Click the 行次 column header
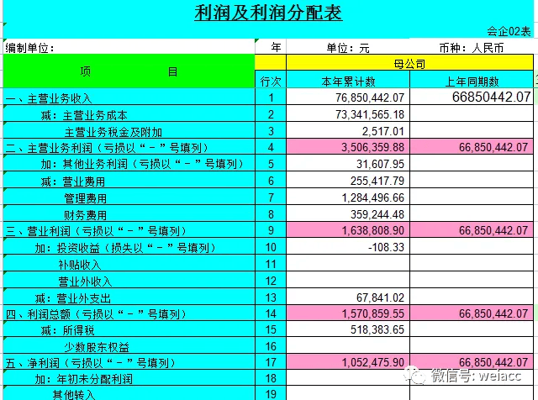The height and width of the screenshot is (400, 538). 271,81
